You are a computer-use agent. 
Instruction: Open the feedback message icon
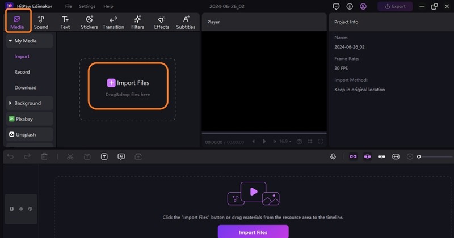(336, 6)
